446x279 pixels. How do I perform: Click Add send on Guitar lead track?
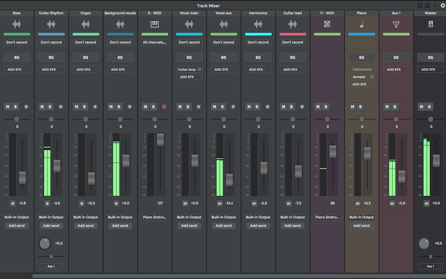pyautogui.click(x=292, y=225)
